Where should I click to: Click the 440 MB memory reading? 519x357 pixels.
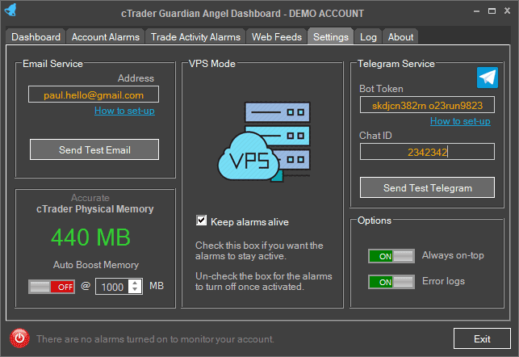click(90, 237)
